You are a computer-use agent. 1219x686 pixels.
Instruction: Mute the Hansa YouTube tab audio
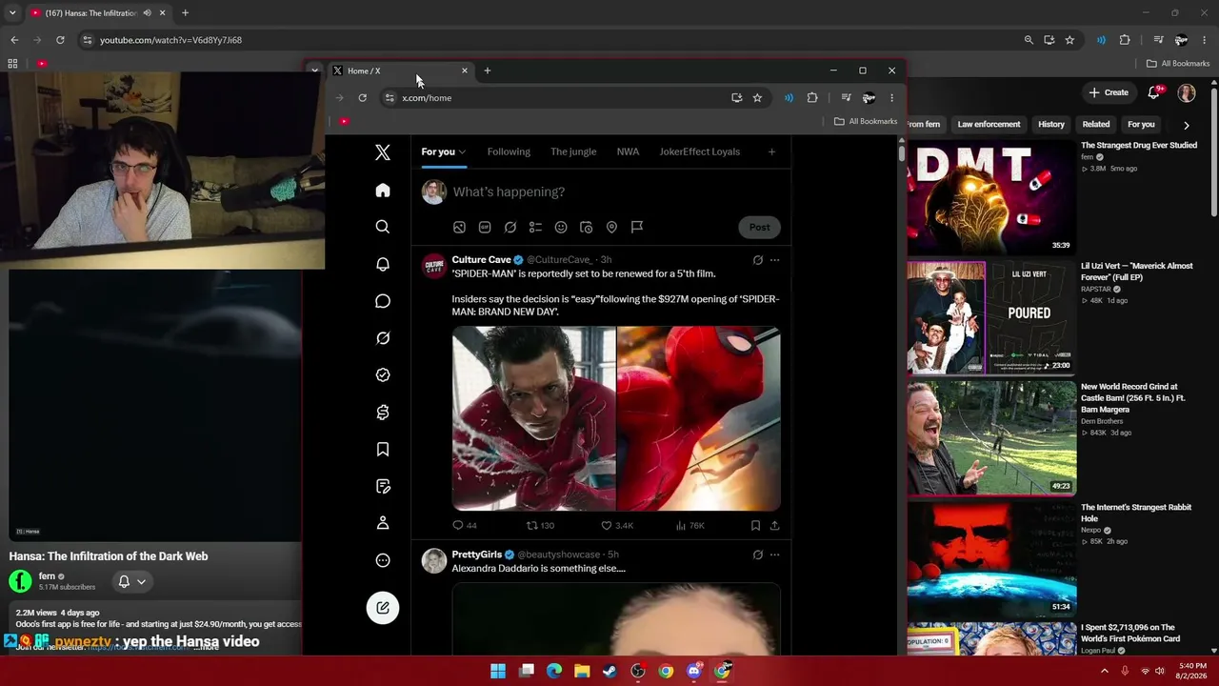point(147,13)
